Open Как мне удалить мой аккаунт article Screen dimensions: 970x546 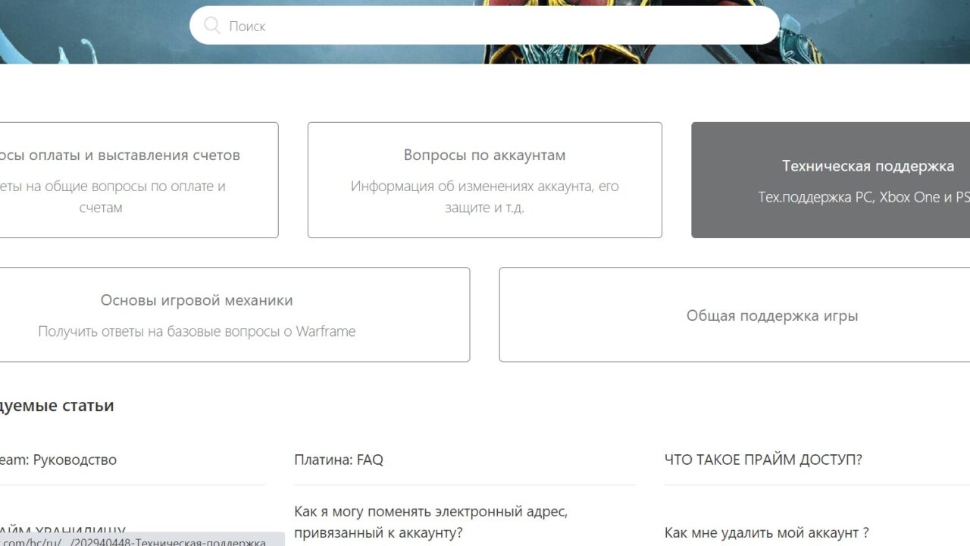[x=766, y=532]
